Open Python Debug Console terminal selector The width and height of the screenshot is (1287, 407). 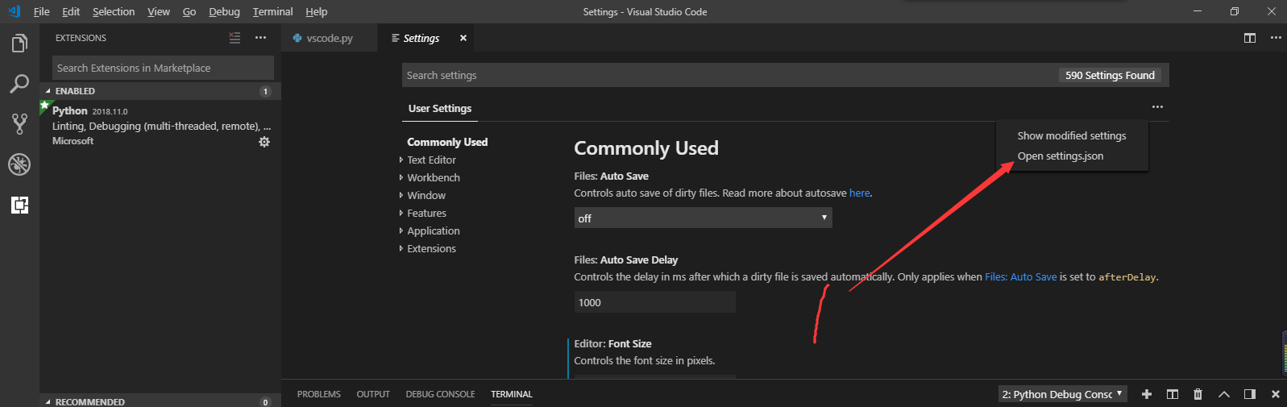(1062, 394)
